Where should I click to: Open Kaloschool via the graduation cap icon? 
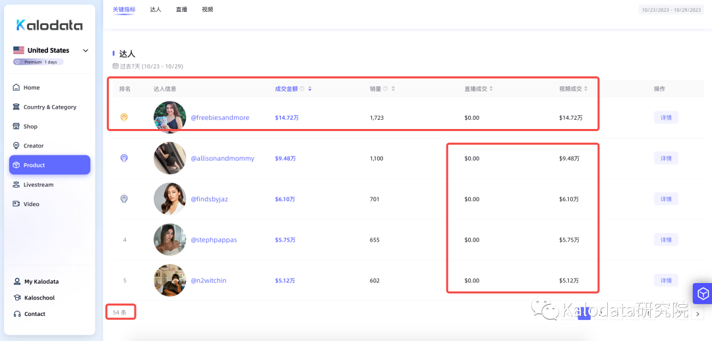click(x=17, y=298)
